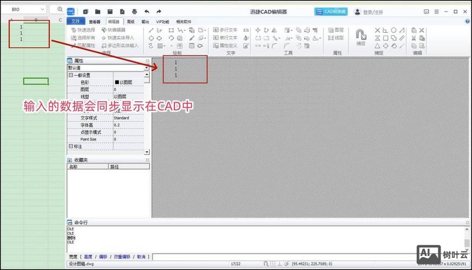Viewport: 472px width, 270px height.
Task: Open the hatch tool dropdown arrow
Action: click(165, 46)
